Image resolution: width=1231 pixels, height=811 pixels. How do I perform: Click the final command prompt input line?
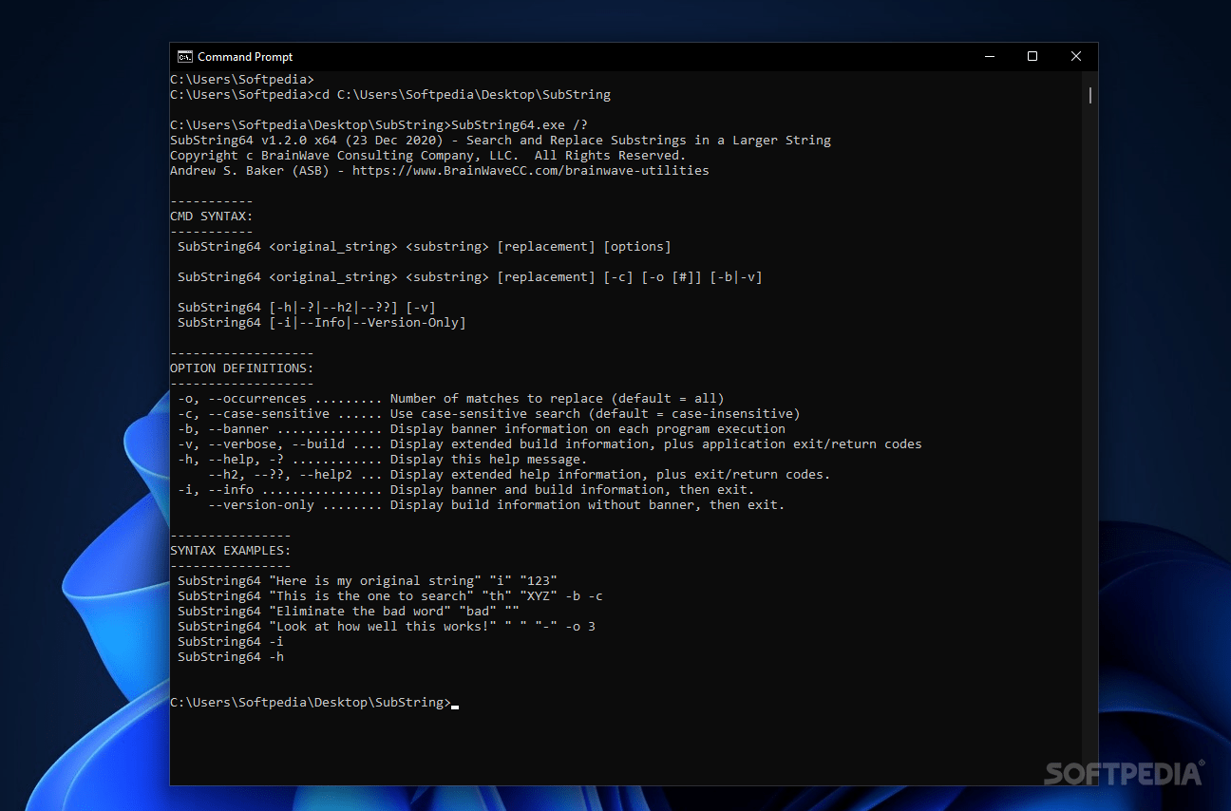[314, 703]
